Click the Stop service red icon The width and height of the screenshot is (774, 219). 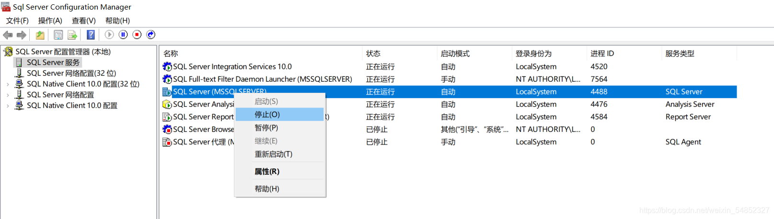137,34
